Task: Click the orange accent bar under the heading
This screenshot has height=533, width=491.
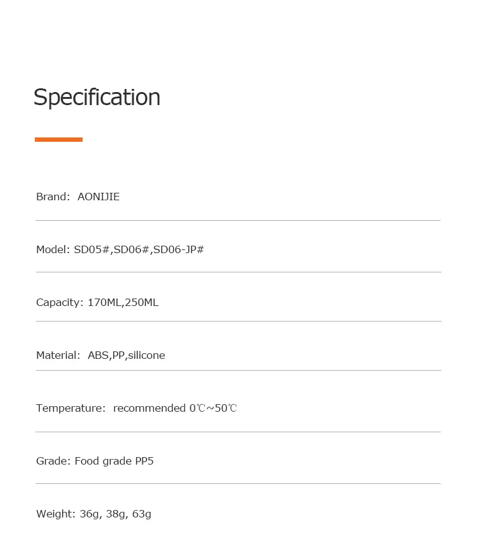Action: (x=58, y=139)
